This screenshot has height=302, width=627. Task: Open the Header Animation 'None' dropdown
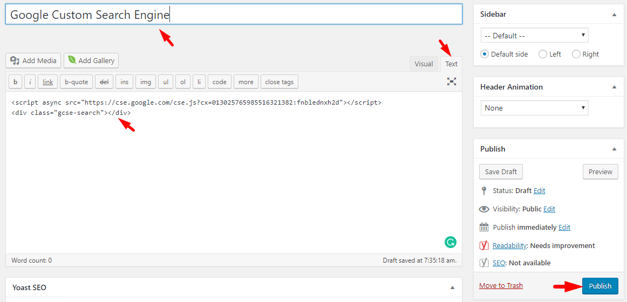pos(534,108)
